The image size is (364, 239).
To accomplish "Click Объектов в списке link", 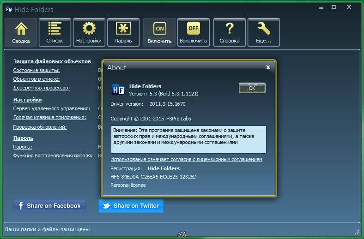I will click(36, 79).
